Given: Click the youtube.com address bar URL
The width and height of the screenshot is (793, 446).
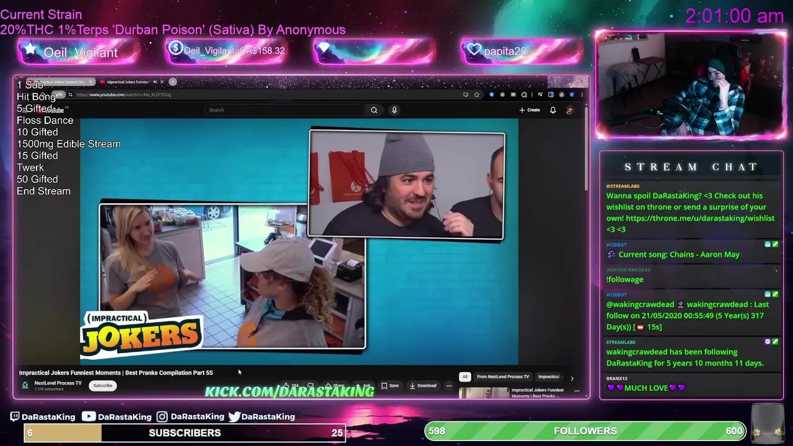Looking at the screenshot, I should point(124,95).
